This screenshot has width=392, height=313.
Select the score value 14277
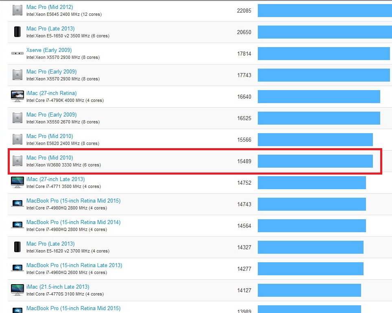tap(244, 269)
